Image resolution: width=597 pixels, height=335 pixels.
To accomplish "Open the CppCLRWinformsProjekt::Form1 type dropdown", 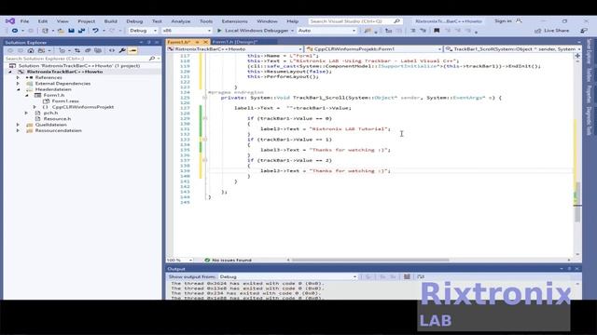I will 374,49.
